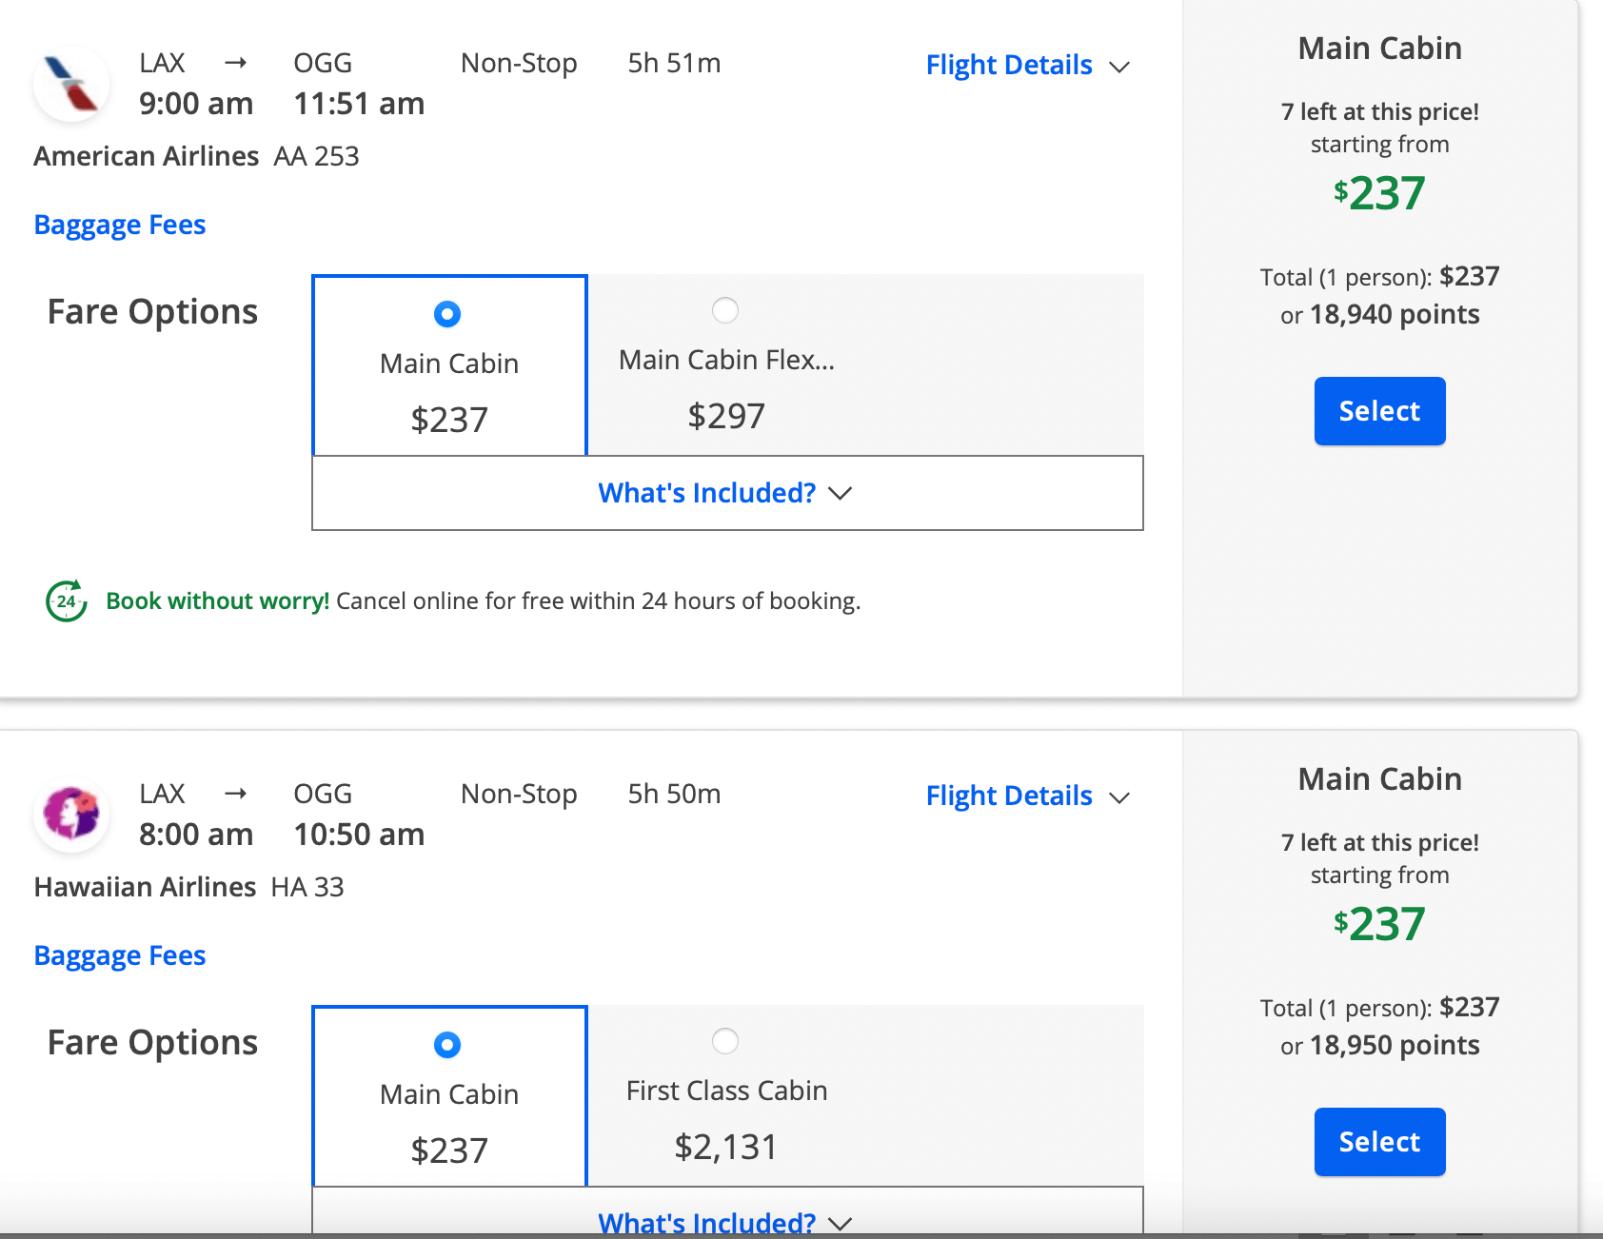Expand What's Included for American fare options
Viewport: 1603px width, 1239px height.
(x=706, y=493)
